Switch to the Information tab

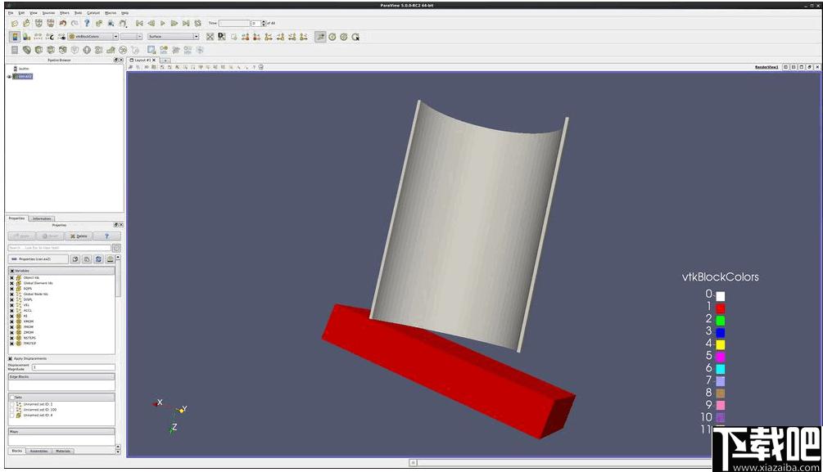tap(42, 218)
